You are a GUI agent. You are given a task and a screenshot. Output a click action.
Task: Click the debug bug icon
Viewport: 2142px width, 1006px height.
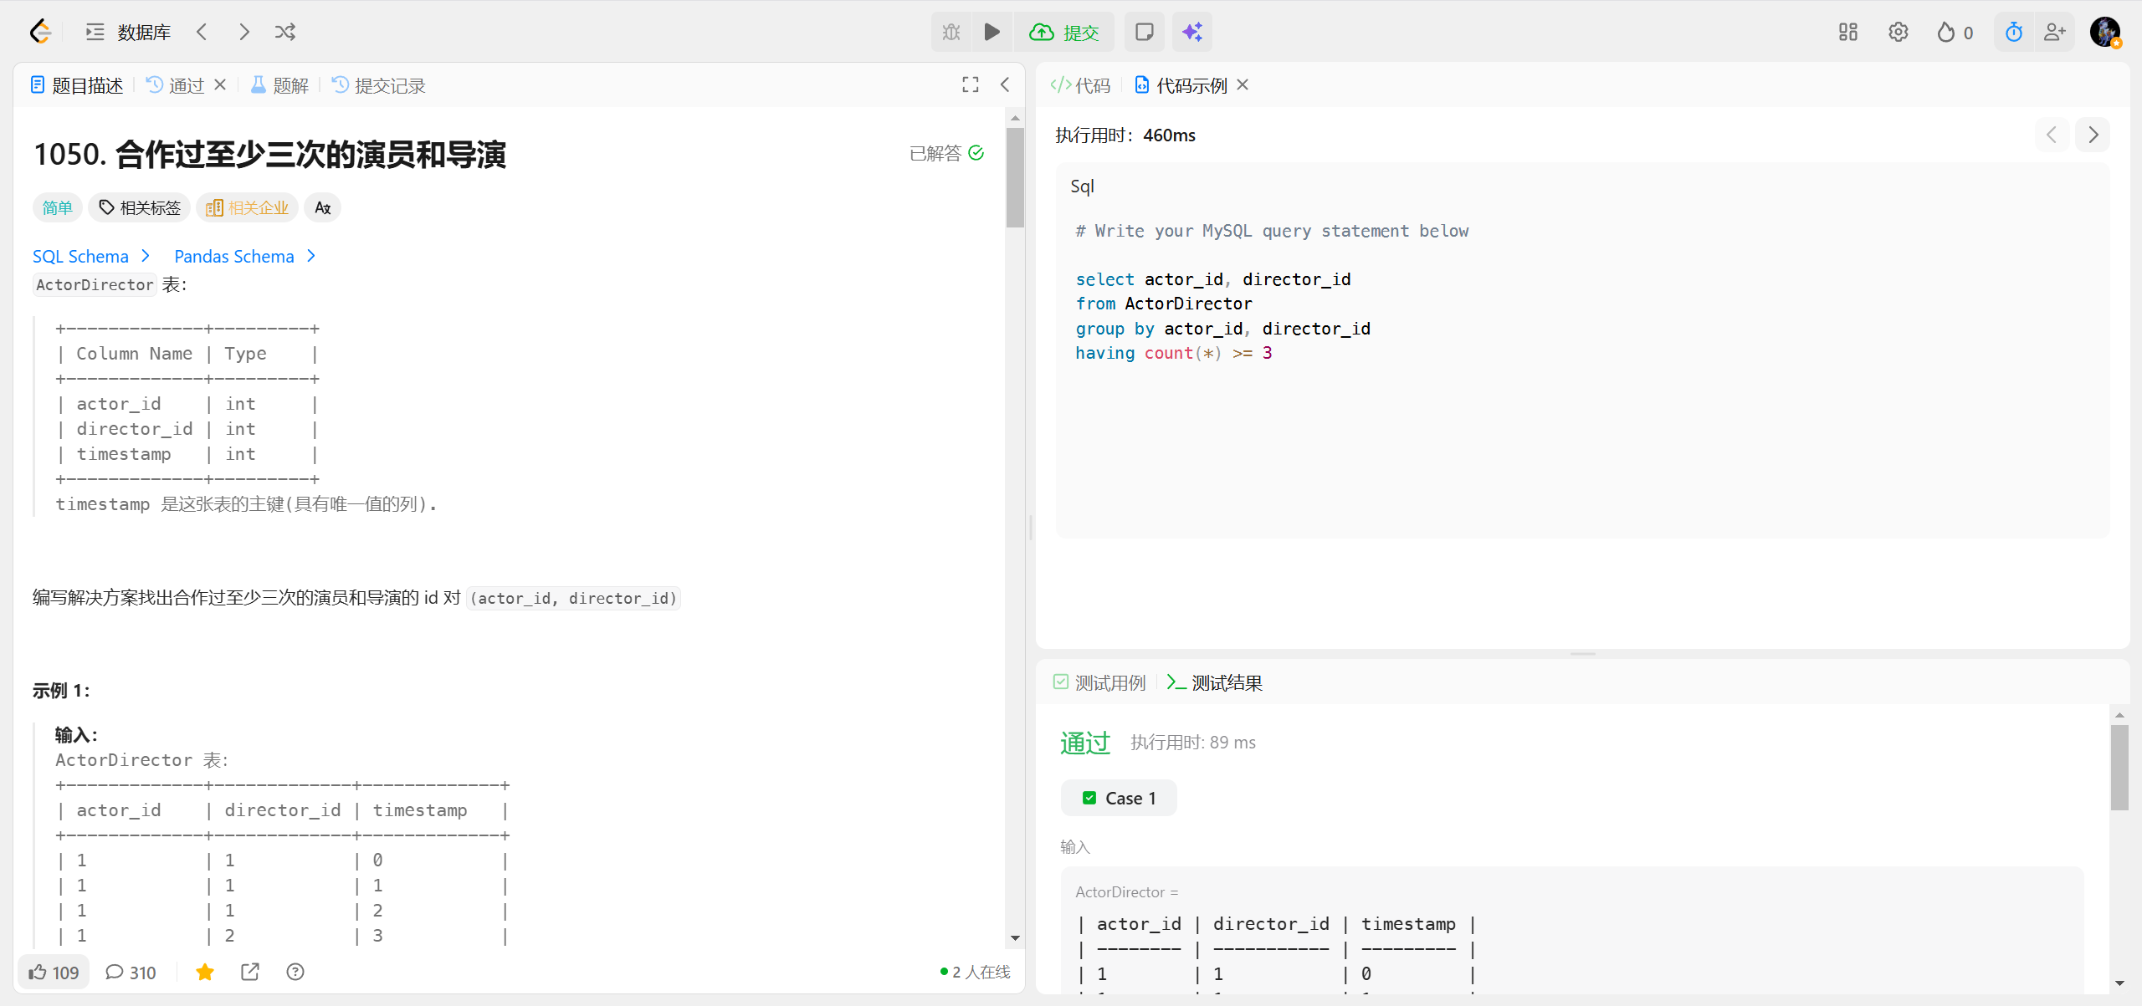click(951, 32)
